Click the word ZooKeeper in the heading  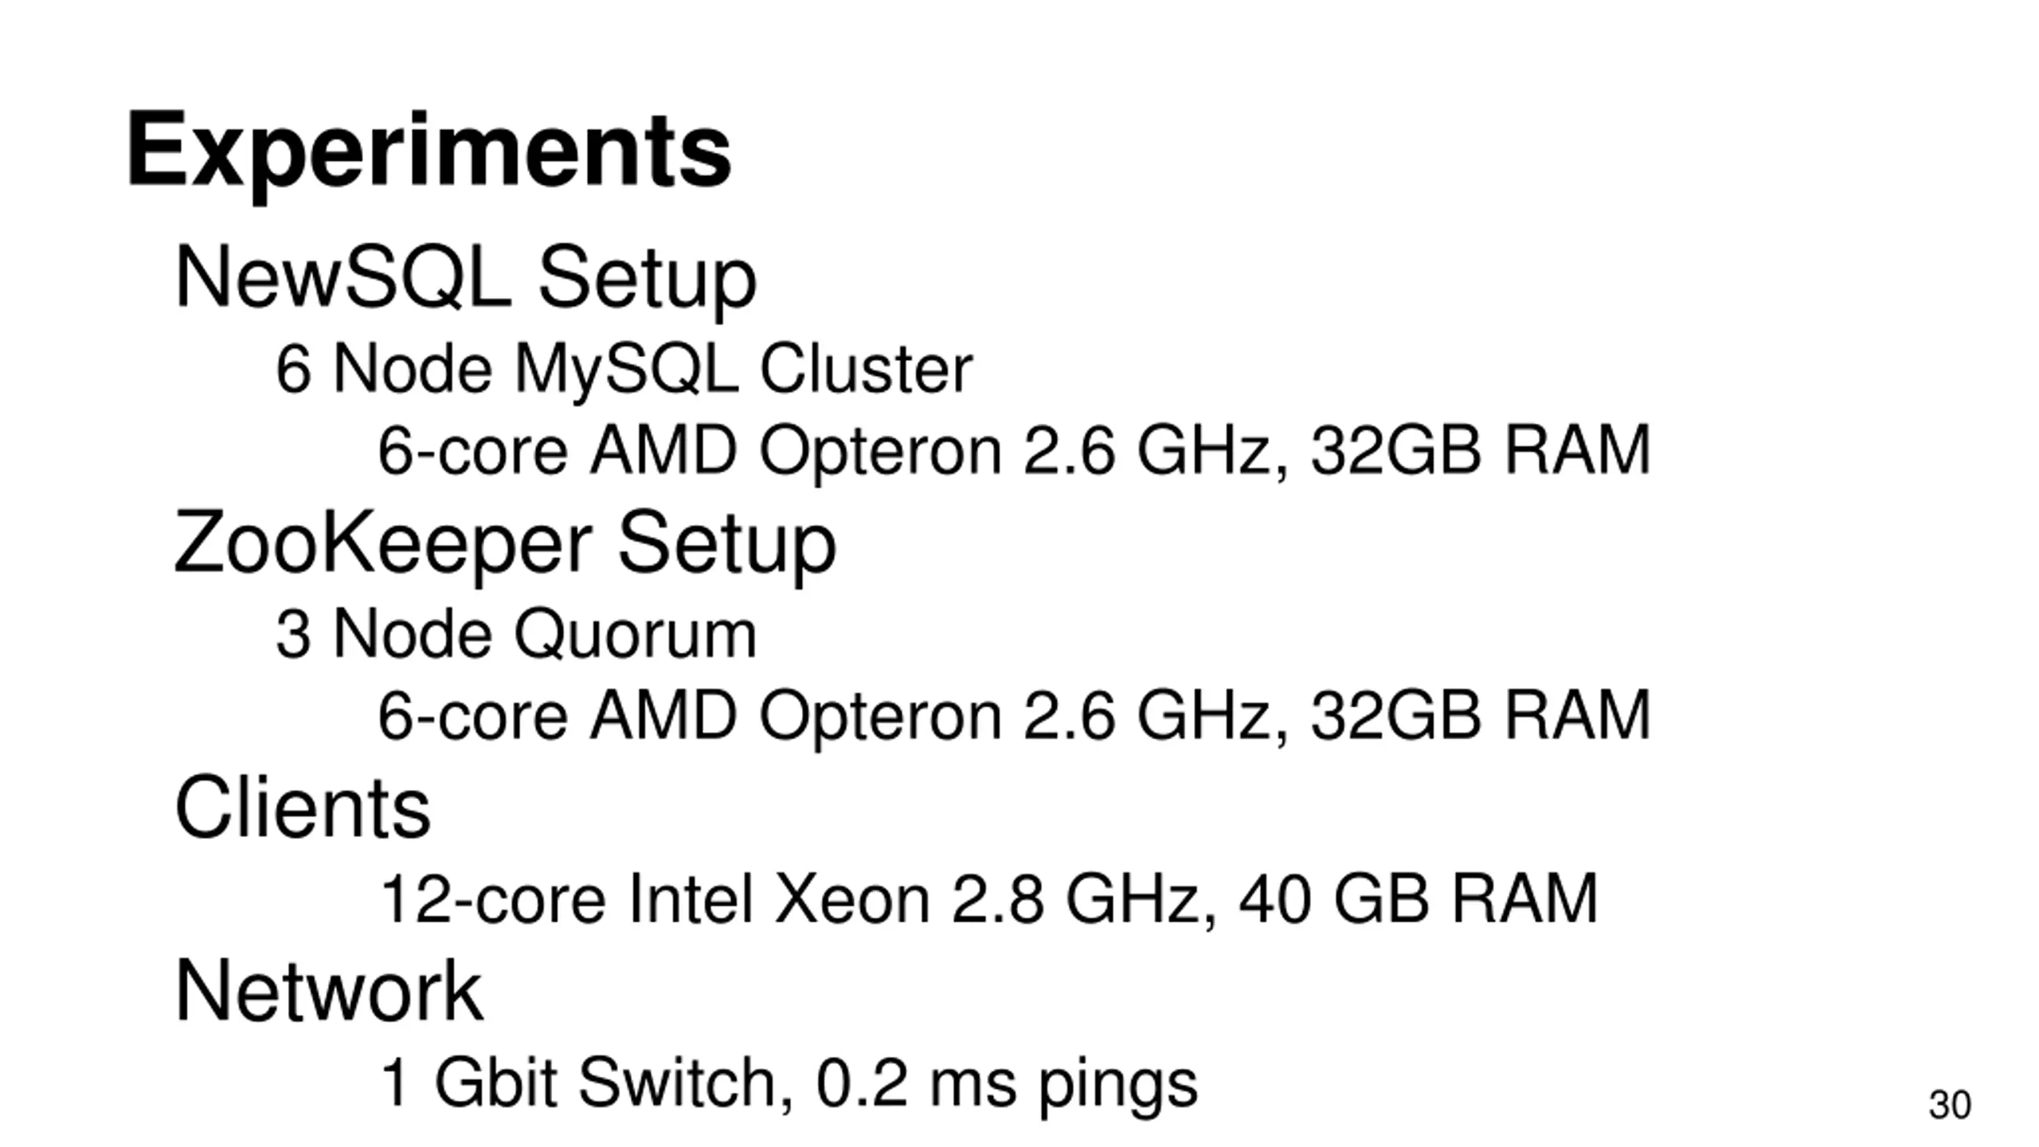pos(382,543)
